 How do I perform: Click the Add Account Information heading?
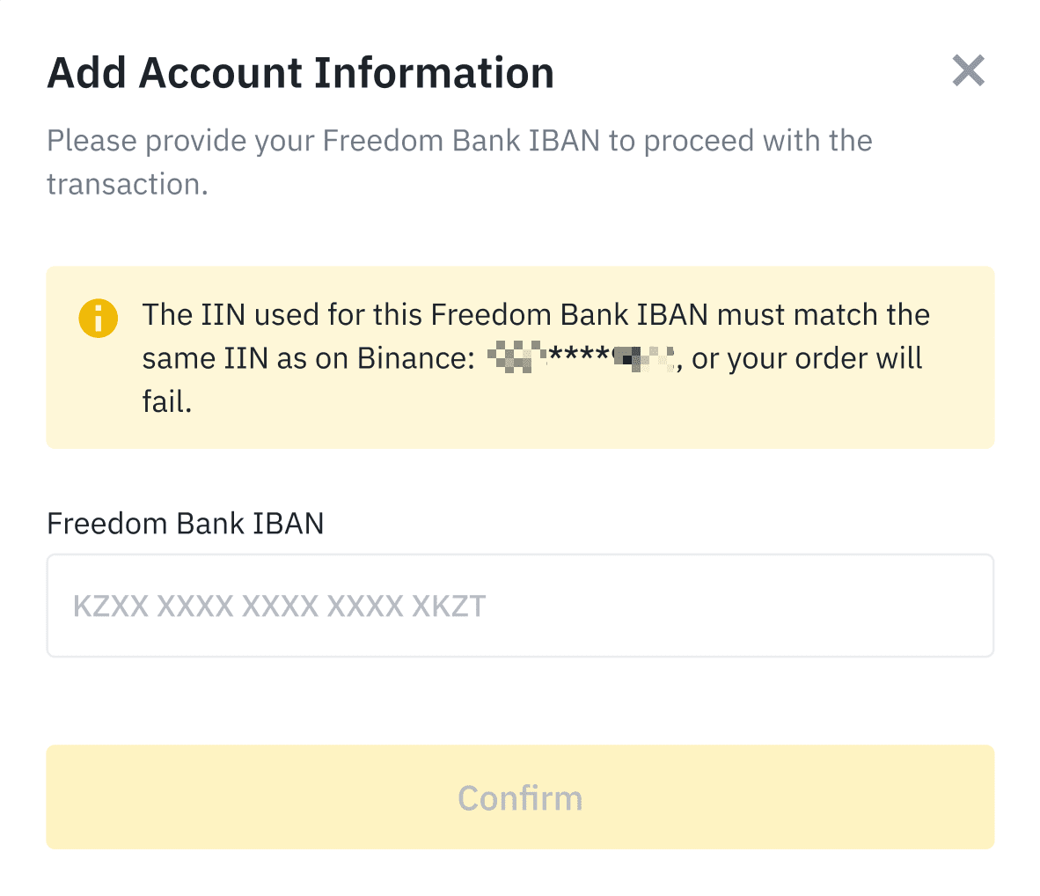tap(300, 73)
